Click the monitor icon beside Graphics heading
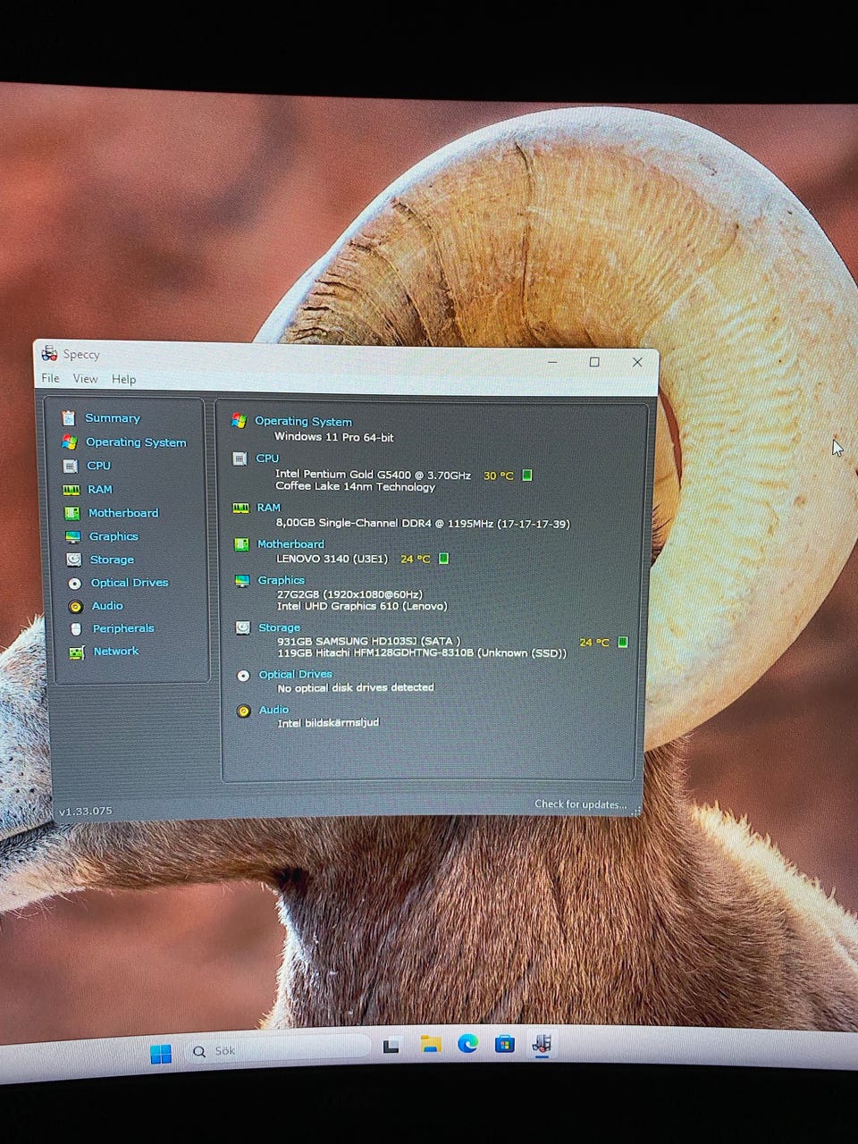This screenshot has width=858, height=1144. tap(242, 581)
